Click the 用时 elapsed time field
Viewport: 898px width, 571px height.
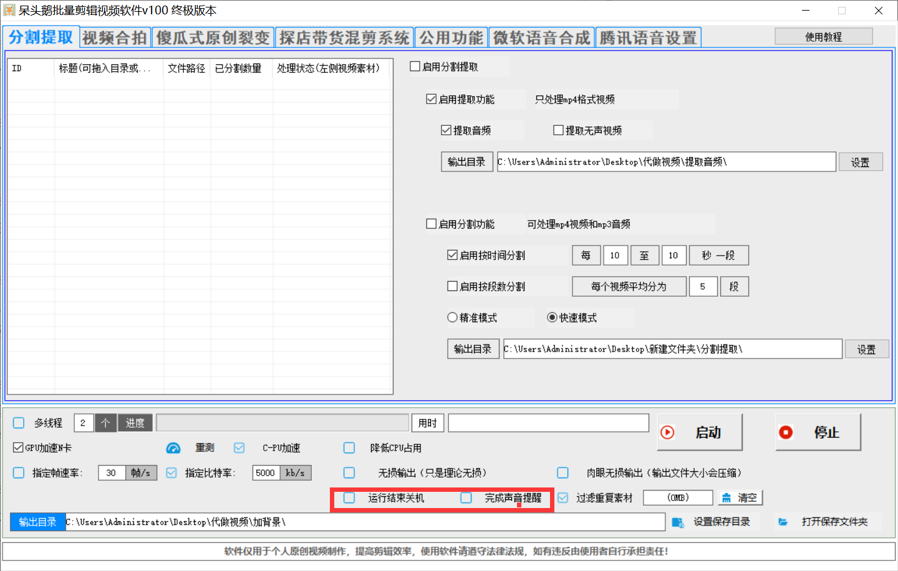point(548,423)
